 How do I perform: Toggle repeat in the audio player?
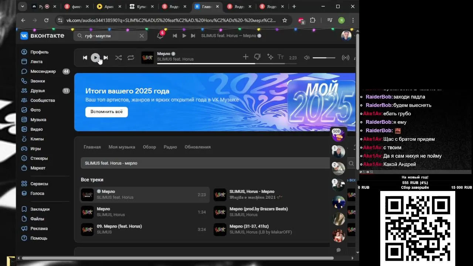(x=131, y=58)
